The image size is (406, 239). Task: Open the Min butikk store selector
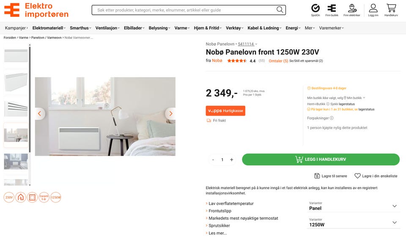[355, 98]
